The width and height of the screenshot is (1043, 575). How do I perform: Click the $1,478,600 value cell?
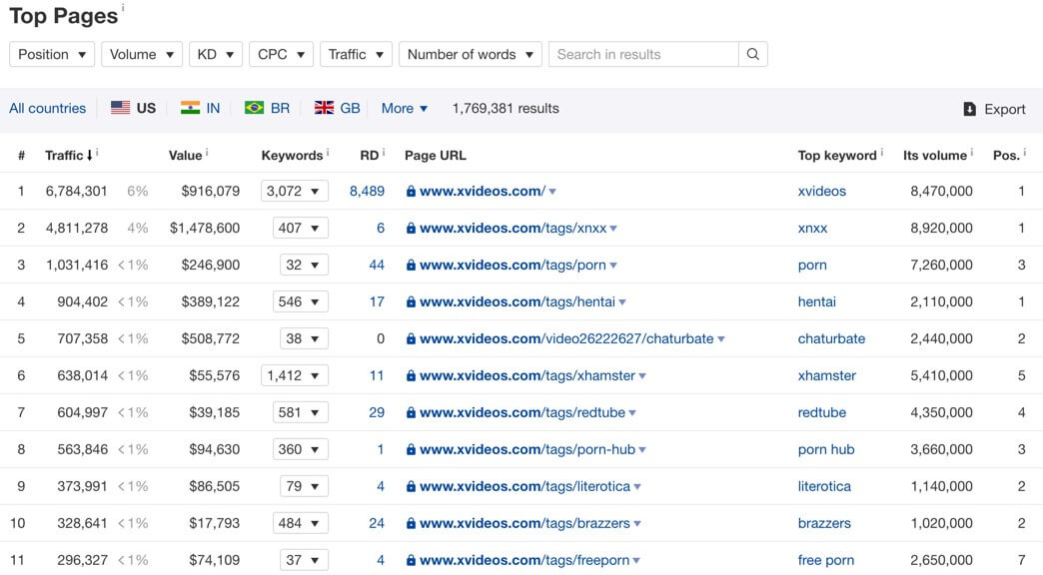(x=205, y=228)
